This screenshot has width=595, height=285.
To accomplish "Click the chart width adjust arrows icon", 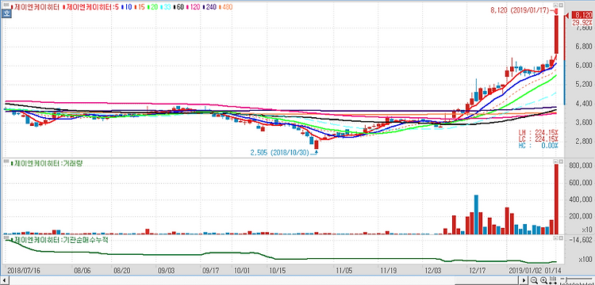I will coord(553,280).
